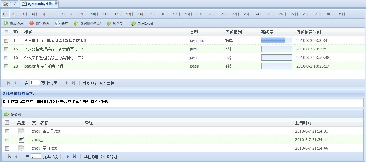The width and height of the screenshot is (366, 162).
Task: Sort by the 文件名称 column header
Action: click(x=56, y=123)
